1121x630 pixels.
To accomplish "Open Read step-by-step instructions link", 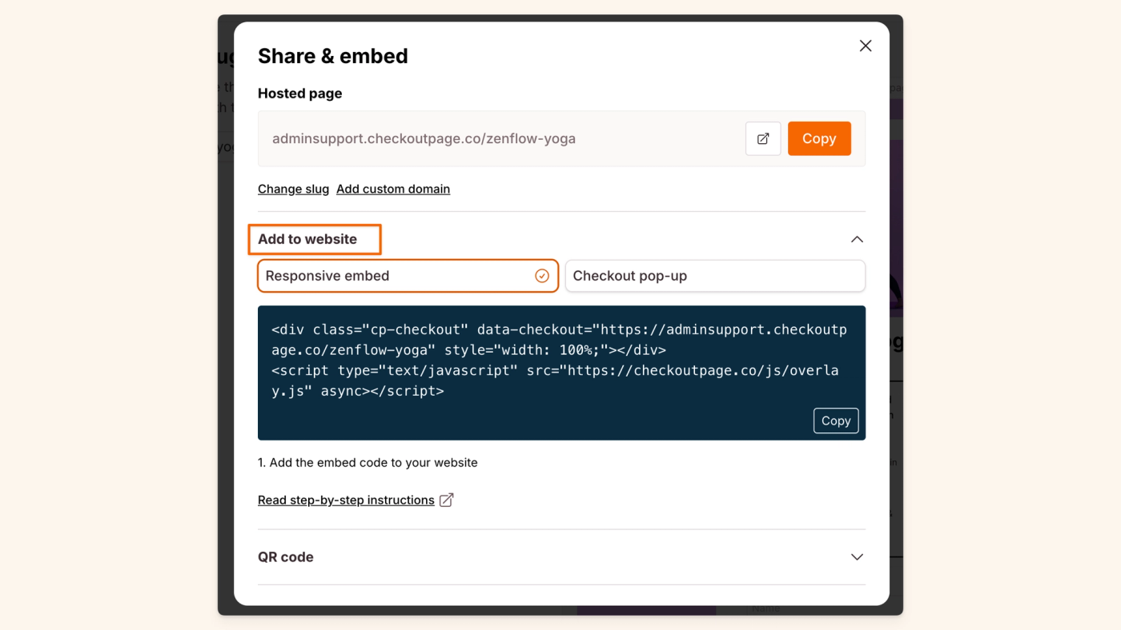I will [346, 500].
